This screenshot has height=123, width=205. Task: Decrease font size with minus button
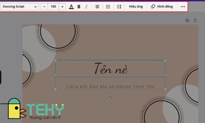click(44, 6)
